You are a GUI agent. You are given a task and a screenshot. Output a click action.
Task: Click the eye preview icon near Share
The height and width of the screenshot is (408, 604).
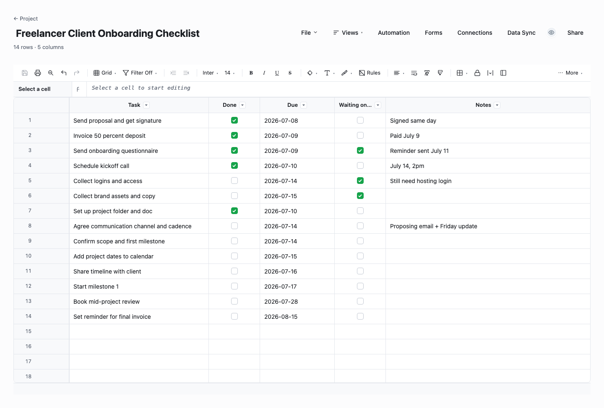point(552,33)
